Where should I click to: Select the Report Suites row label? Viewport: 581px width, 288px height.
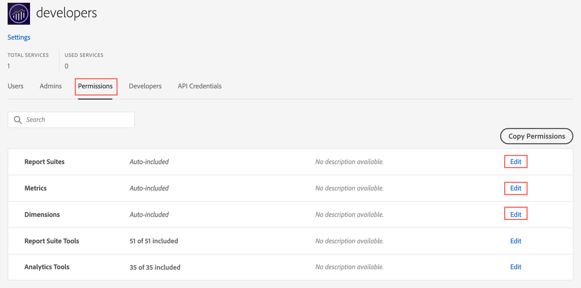(45, 162)
